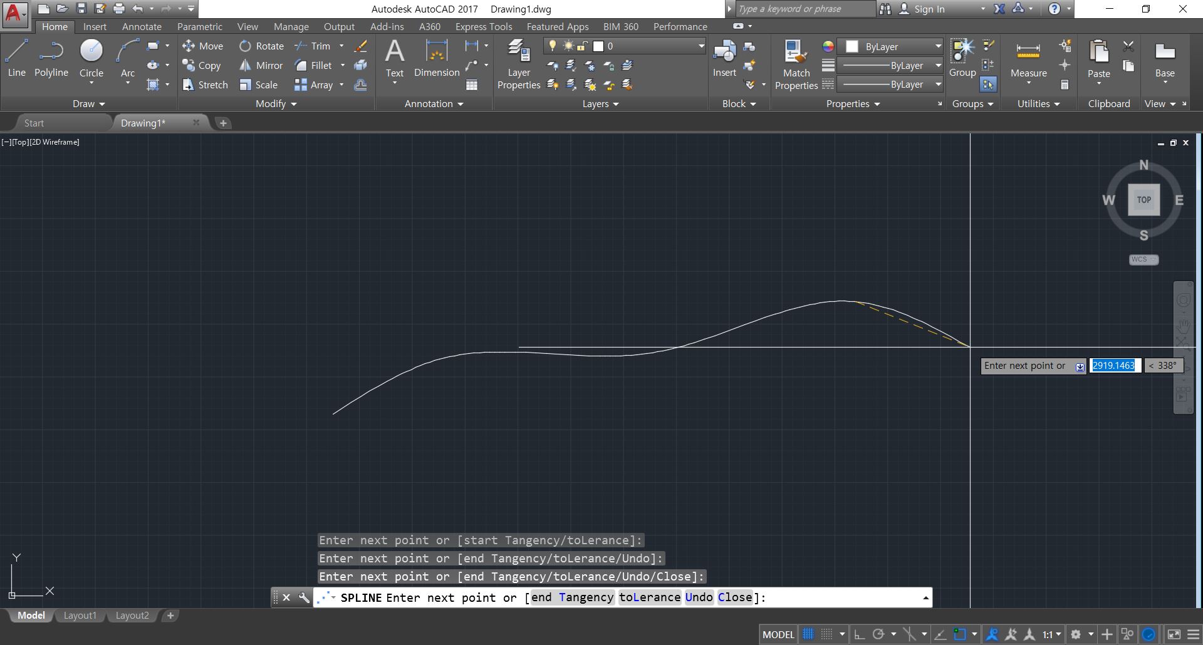Toggle Clean Screen in status bar
This screenshot has height=645, width=1203.
tap(1174, 634)
